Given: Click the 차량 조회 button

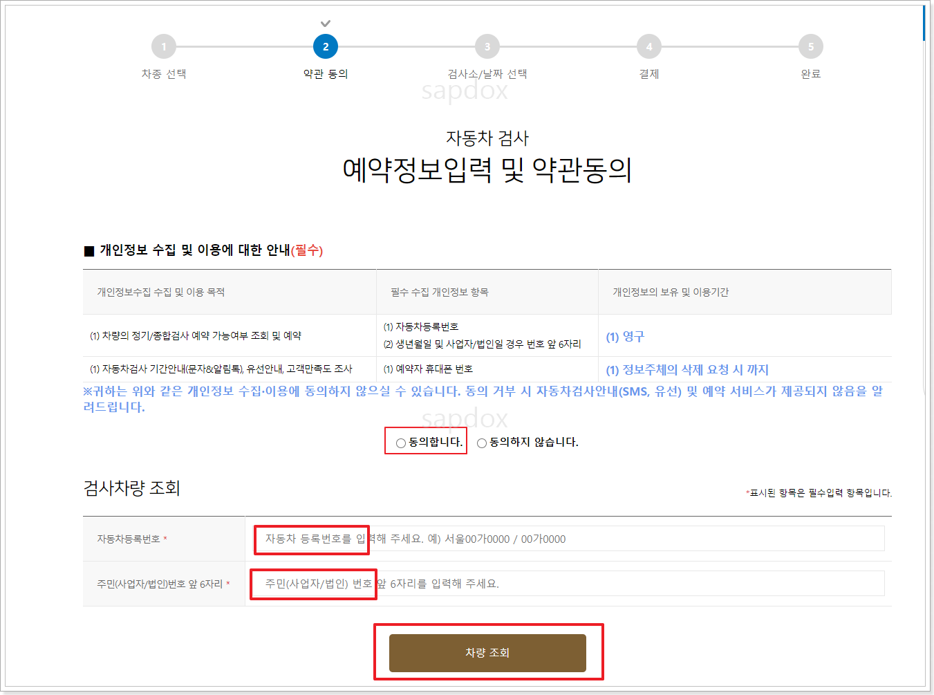Looking at the screenshot, I should 487,653.
